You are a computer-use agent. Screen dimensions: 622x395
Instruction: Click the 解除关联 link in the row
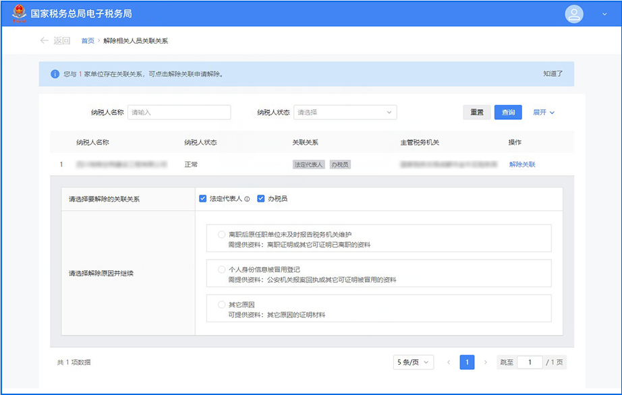point(522,164)
